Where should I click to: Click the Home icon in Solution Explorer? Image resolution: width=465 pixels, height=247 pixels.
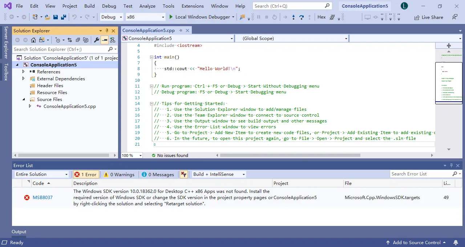point(33,40)
